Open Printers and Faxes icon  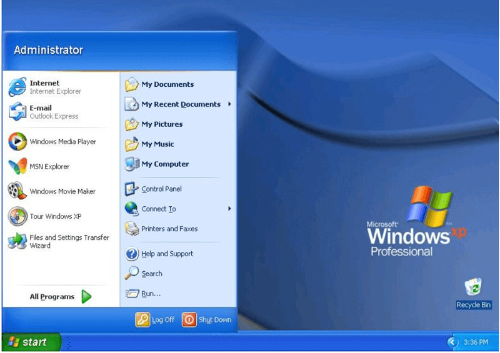click(x=132, y=229)
